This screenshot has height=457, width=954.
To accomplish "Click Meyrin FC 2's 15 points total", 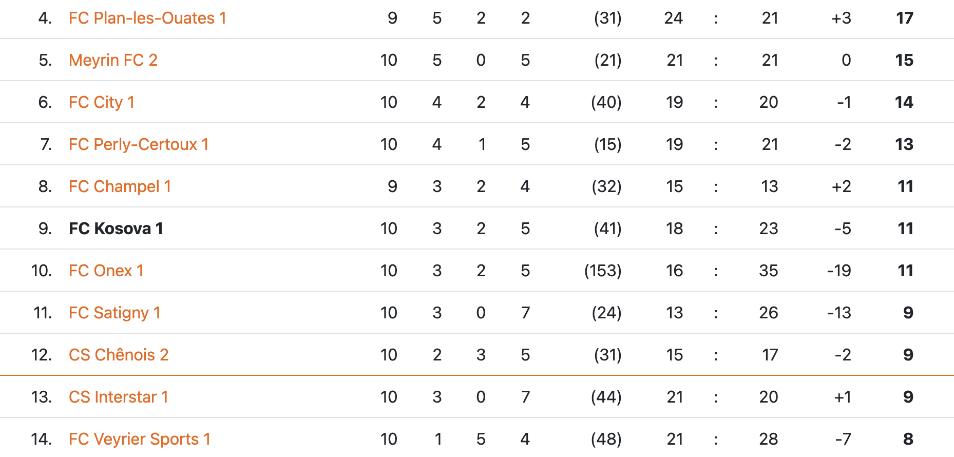I will pos(904,61).
